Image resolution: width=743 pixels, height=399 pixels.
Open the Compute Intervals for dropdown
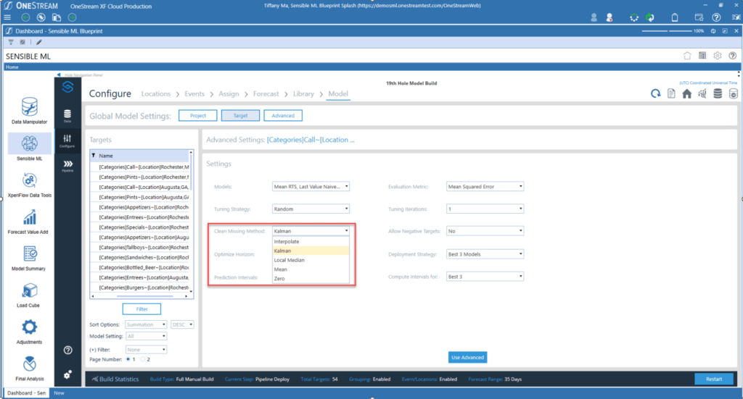[x=485, y=277]
